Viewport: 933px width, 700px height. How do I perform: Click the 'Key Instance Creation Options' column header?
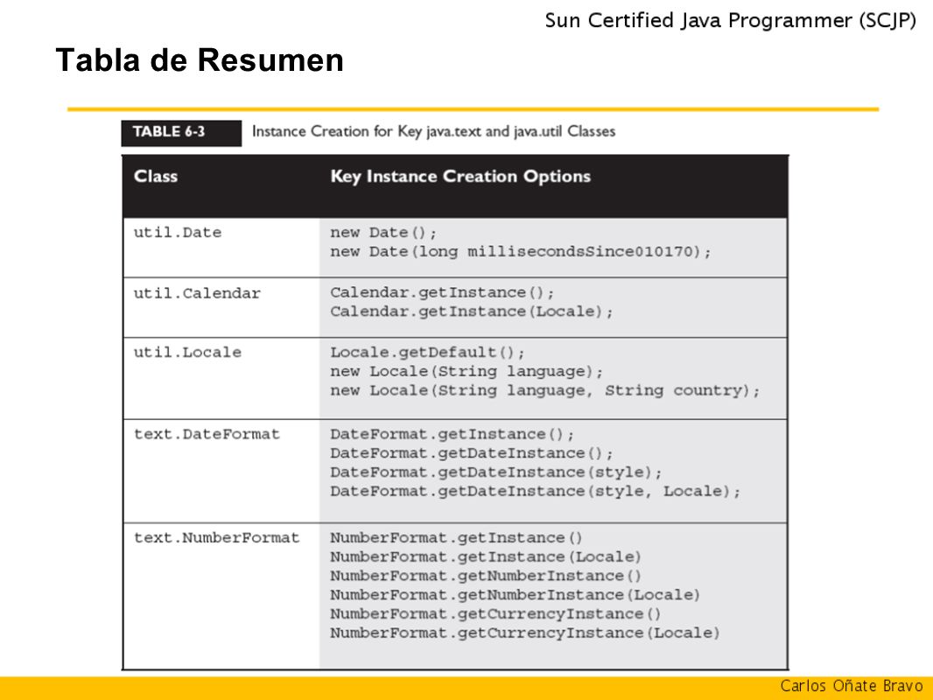click(460, 177)
